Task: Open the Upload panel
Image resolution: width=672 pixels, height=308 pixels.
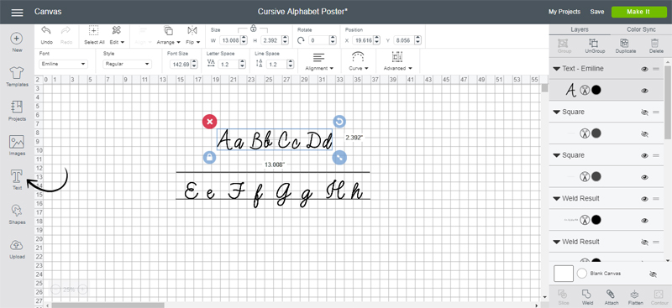Action: pos(17,249)
